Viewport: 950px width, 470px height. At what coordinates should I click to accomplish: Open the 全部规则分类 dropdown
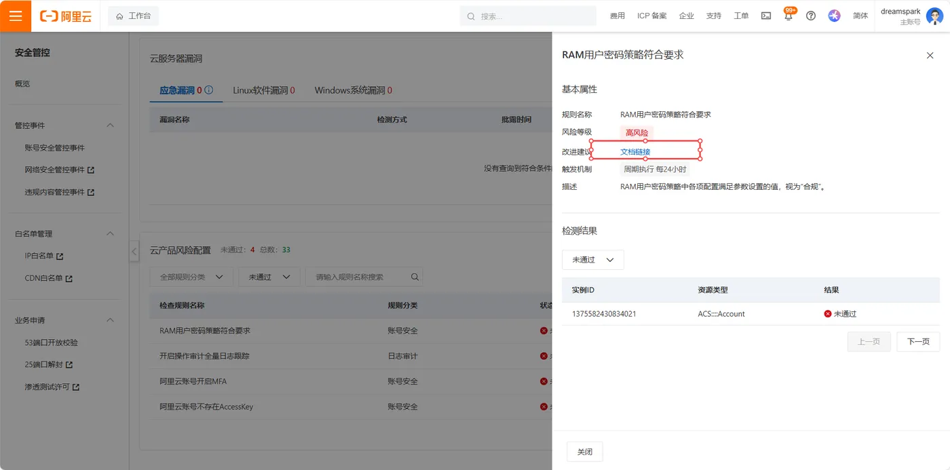(191, 277)
